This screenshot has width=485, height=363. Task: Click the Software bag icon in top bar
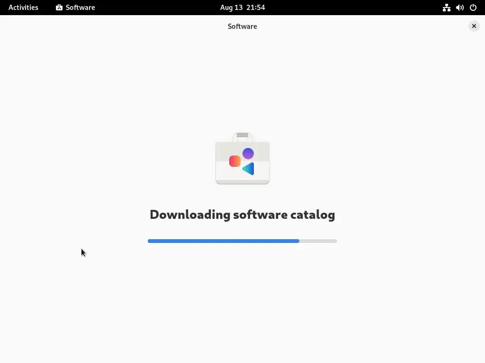[x=59, y=8]
